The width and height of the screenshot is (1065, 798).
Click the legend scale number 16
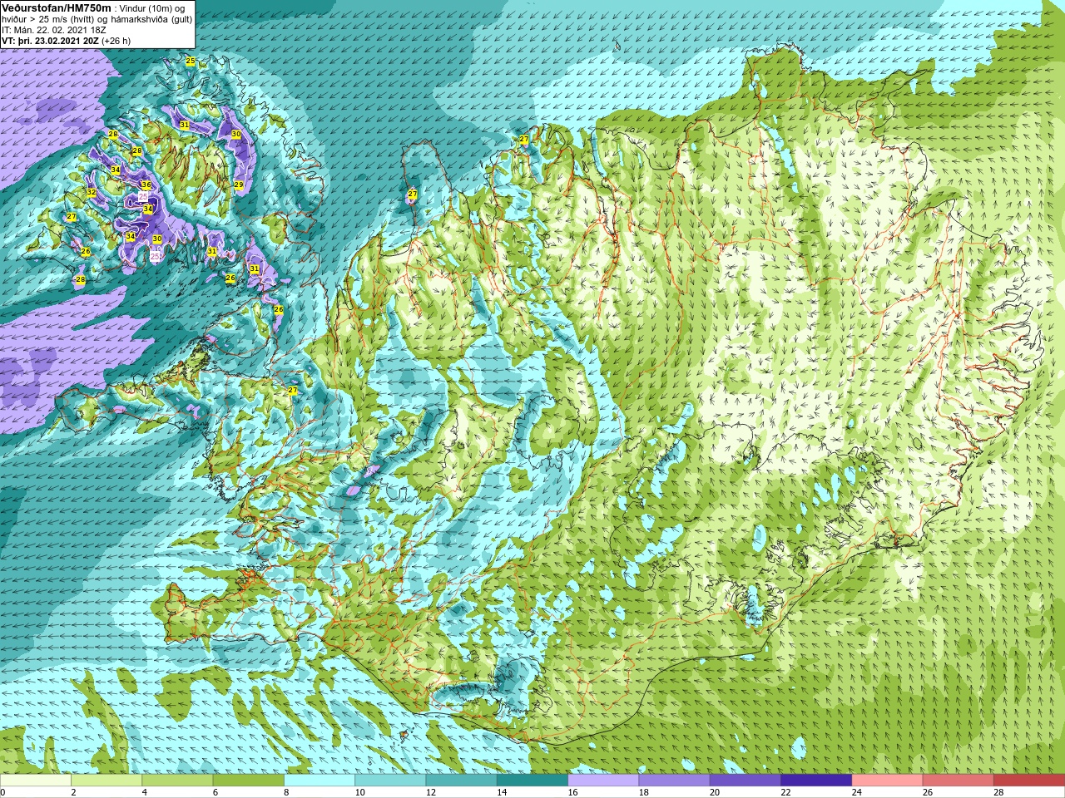point(573,792)
